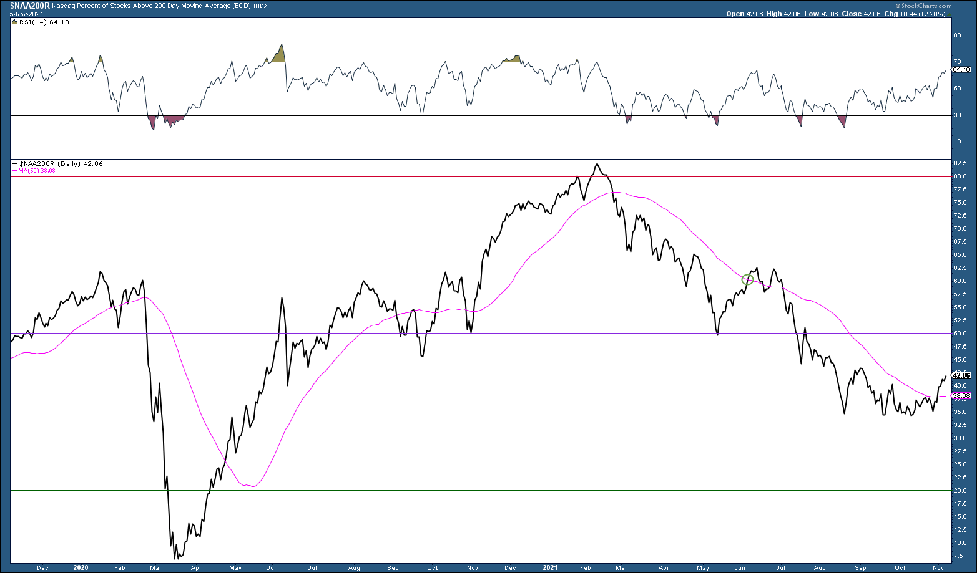Click the 2021 label on the date axis
Screen dimensions: 977x573
[550, 568]
